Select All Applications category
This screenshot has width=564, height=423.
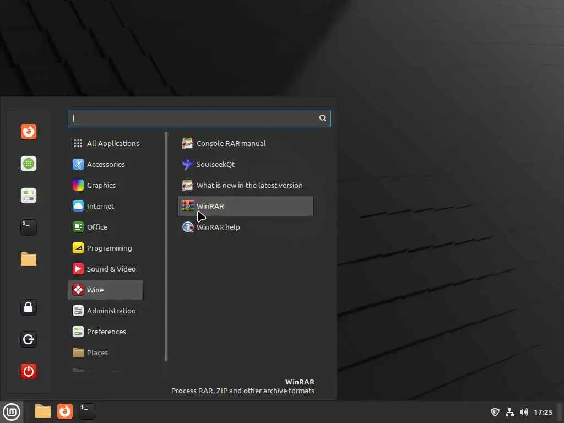coord(106,143)
